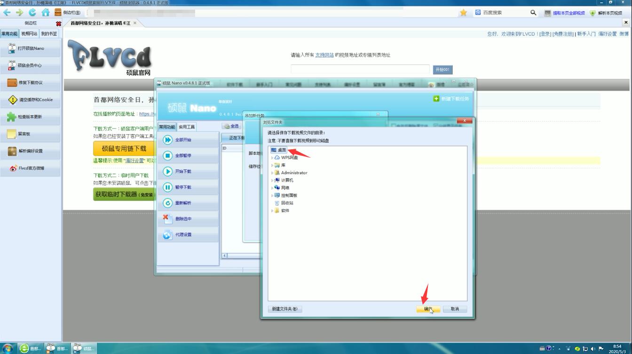
Task: Close the 添加新任务 dialog
Action: [378, 114]
